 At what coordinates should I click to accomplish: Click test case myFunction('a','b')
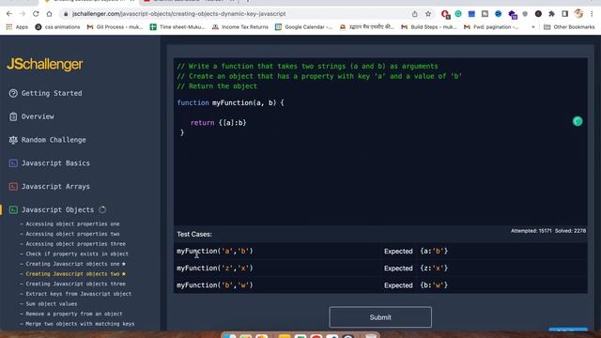[215, 251]
